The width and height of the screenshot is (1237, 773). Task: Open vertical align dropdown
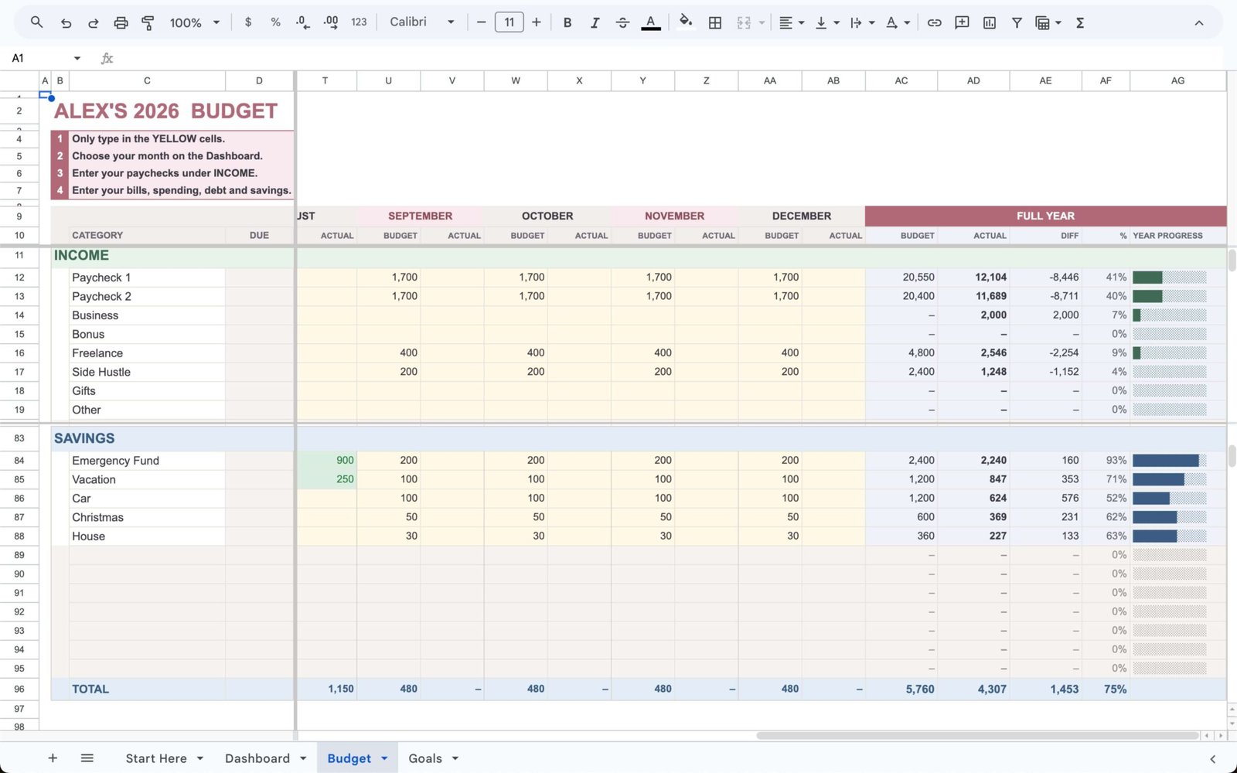pyautogui.click(x=826, y=22)
